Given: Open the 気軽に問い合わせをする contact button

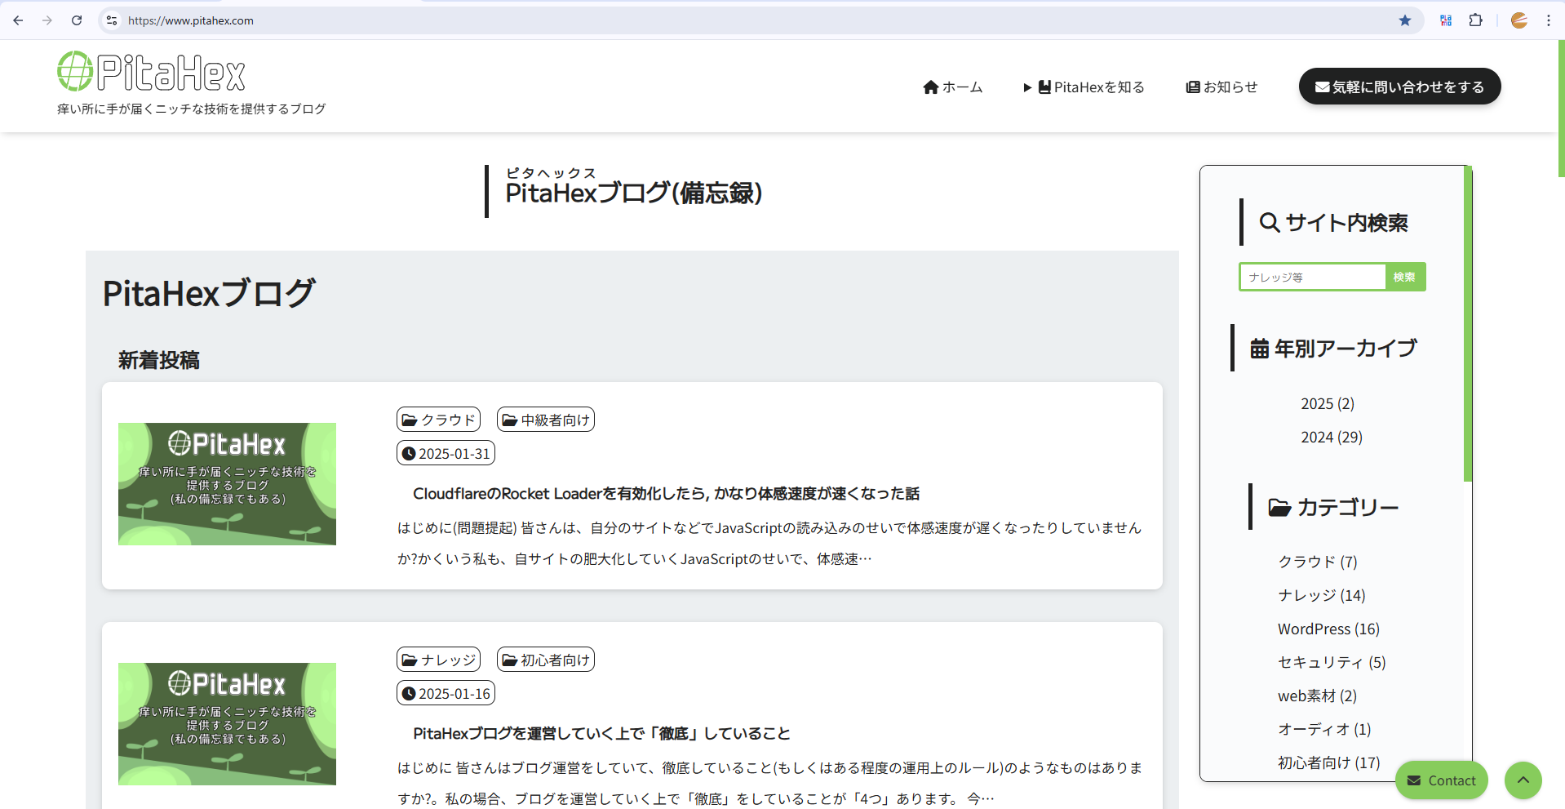Looking at the screenshot, I should (1399, 86).
